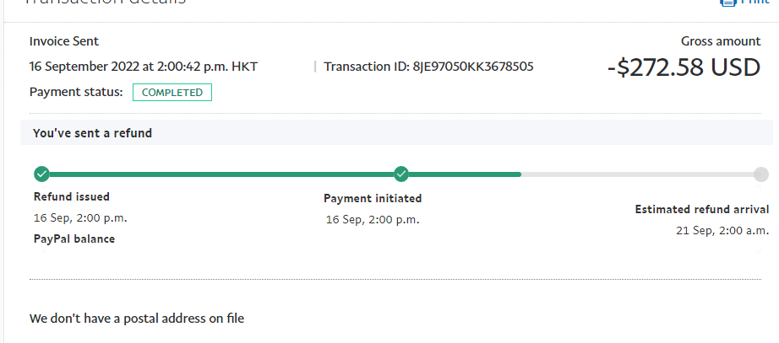Click the Refund issued green checkmark
779x343 pixels.
click(41, 174)
